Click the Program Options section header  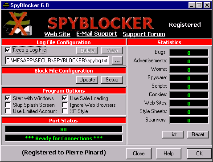click(x=64, y=91)
